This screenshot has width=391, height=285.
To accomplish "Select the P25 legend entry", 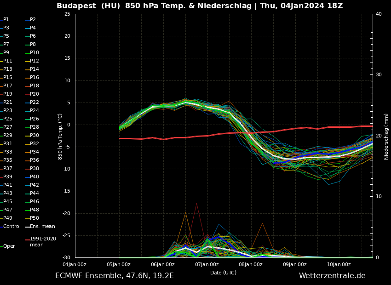I will point(8,119).
